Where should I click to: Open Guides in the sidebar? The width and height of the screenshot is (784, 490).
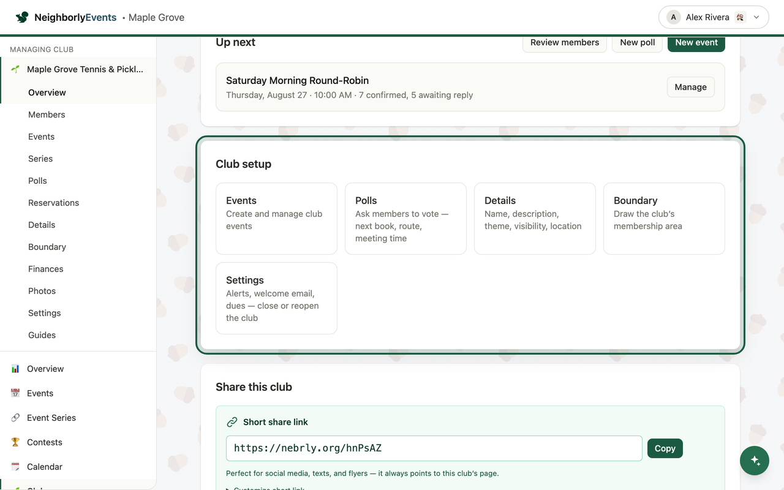tap(78, 335)
